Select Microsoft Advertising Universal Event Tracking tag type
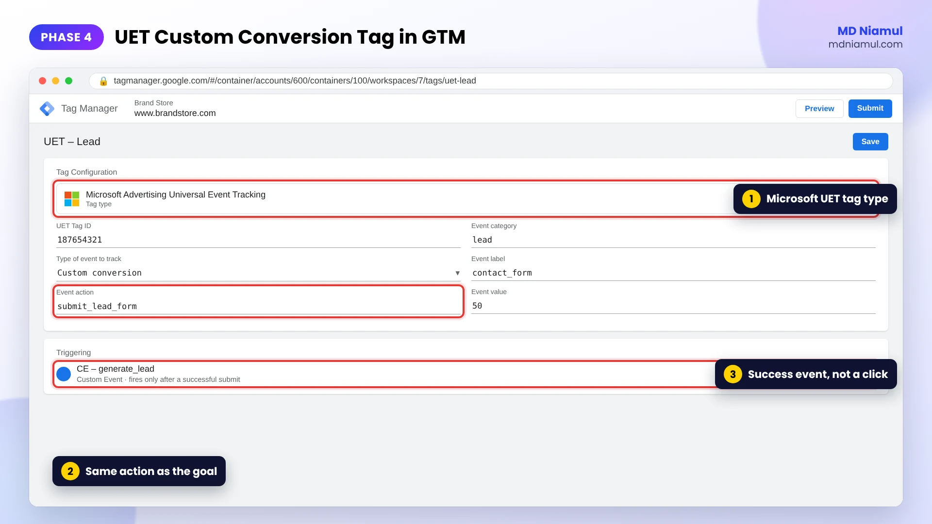Screen dimensions: 932x524 pos(466,199)
